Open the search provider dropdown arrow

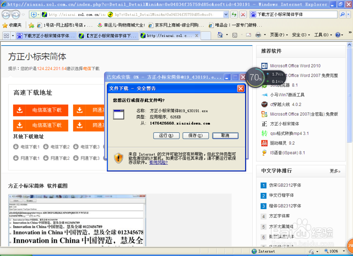348,14
